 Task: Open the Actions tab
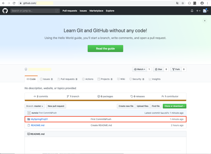coord(87,79)
